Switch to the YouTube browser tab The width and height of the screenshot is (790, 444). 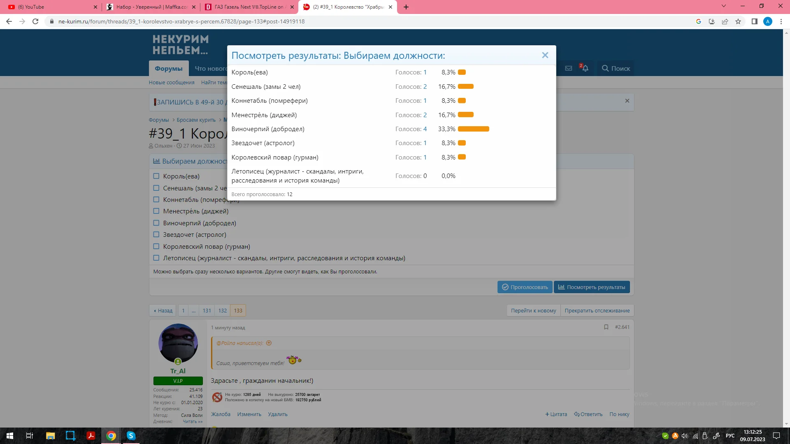point(45,7)
